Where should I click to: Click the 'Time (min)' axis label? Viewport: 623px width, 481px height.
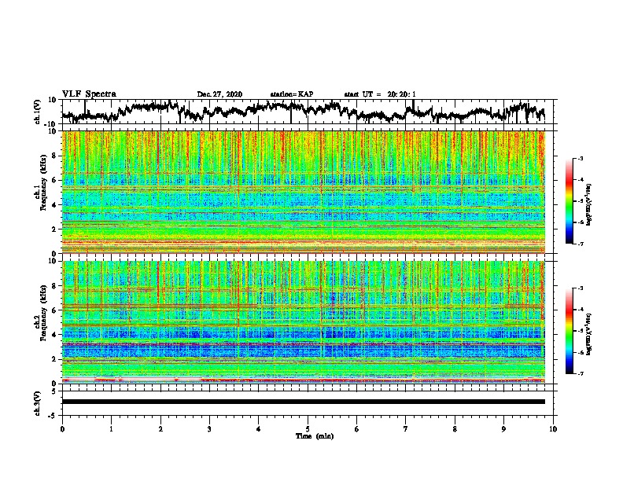(315, 436)
